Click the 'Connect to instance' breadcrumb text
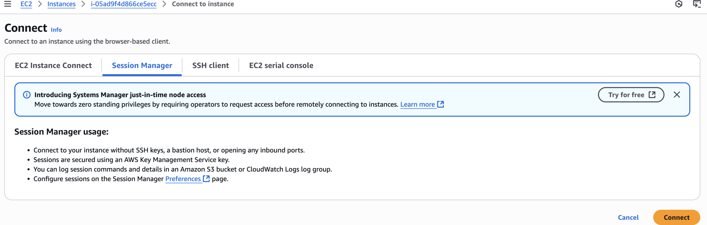707x225 pixels. pos(203,4)
